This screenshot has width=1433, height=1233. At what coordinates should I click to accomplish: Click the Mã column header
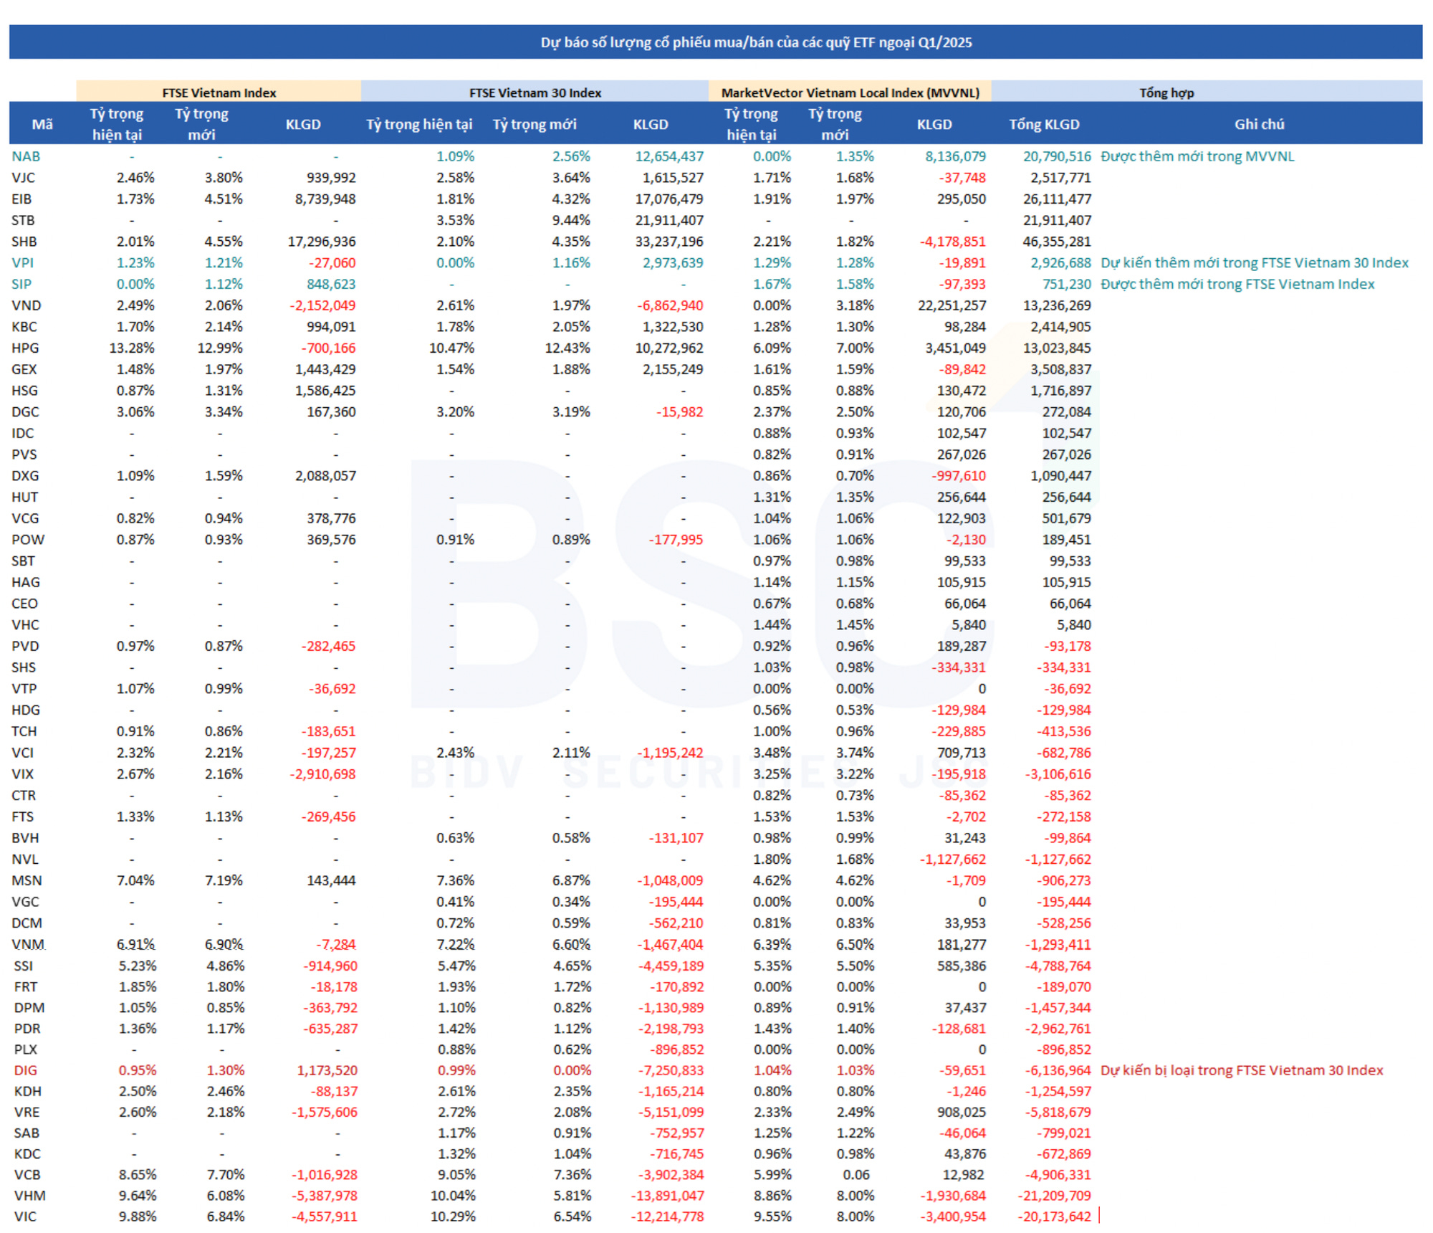[x=42, y=124]
